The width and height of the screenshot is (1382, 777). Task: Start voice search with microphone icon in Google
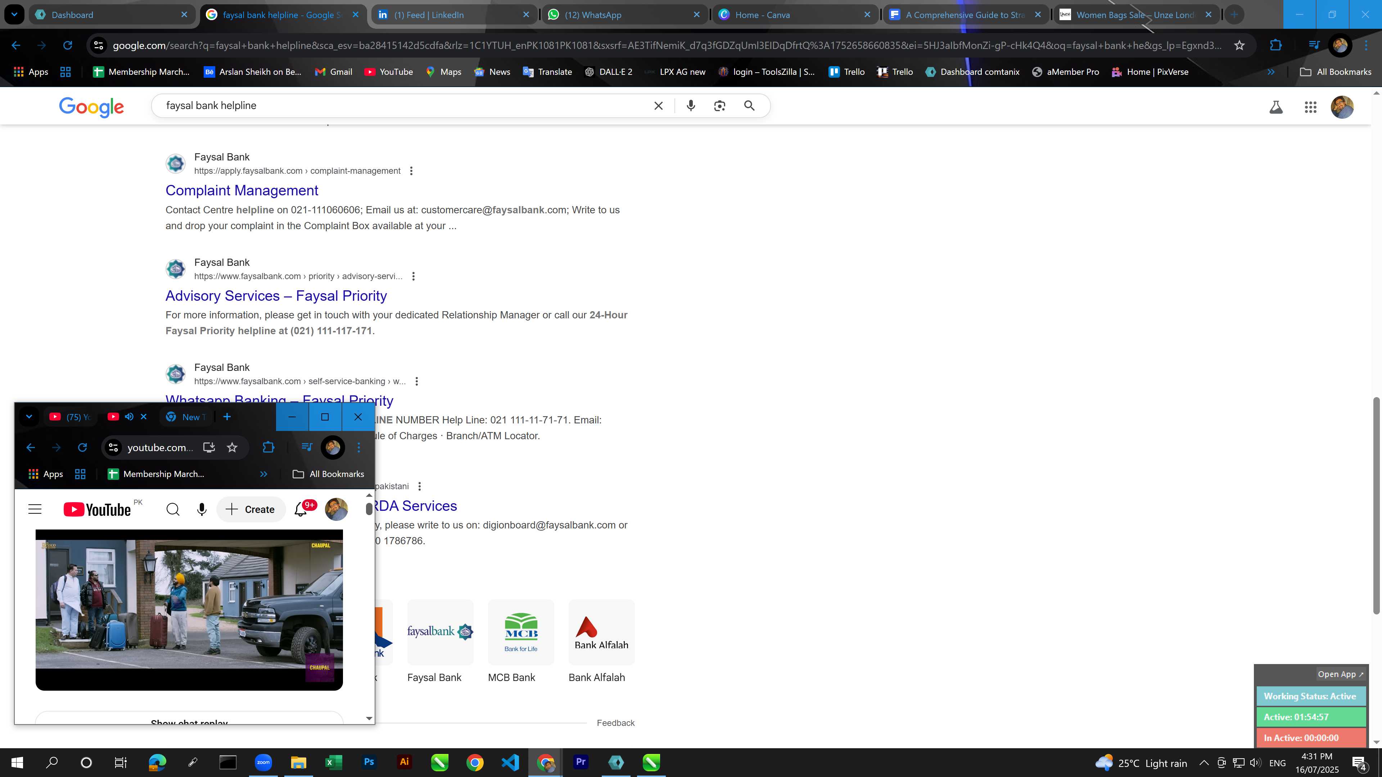691,106
